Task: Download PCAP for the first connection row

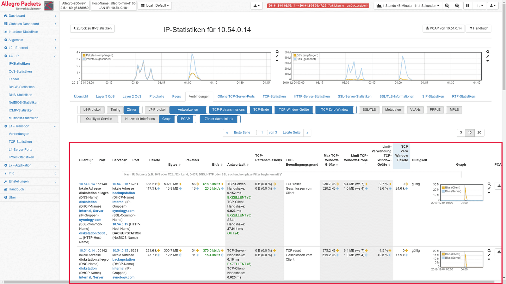Action: [499, 185]
